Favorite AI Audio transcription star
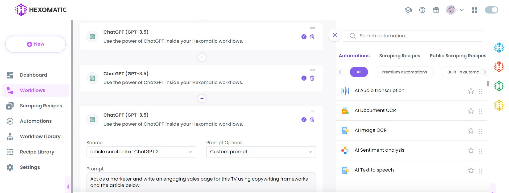509x193 pixels. click(x=471, y=91)
